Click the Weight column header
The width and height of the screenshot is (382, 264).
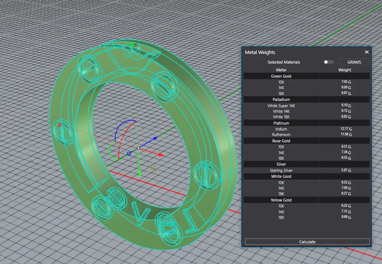pyautogui.click(x=345, y=70)
